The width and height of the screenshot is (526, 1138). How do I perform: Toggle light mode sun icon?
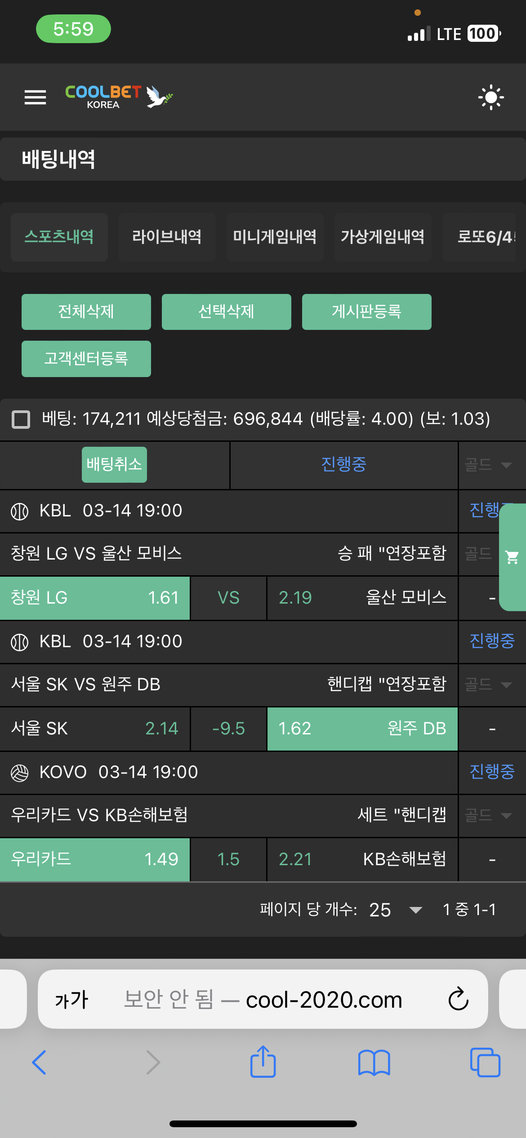491,97
